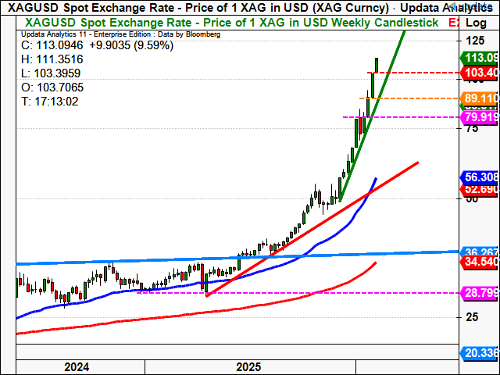Click the orange 89.110 price level tag
This screenshot has width=500, height=375.
click(480, 98)
